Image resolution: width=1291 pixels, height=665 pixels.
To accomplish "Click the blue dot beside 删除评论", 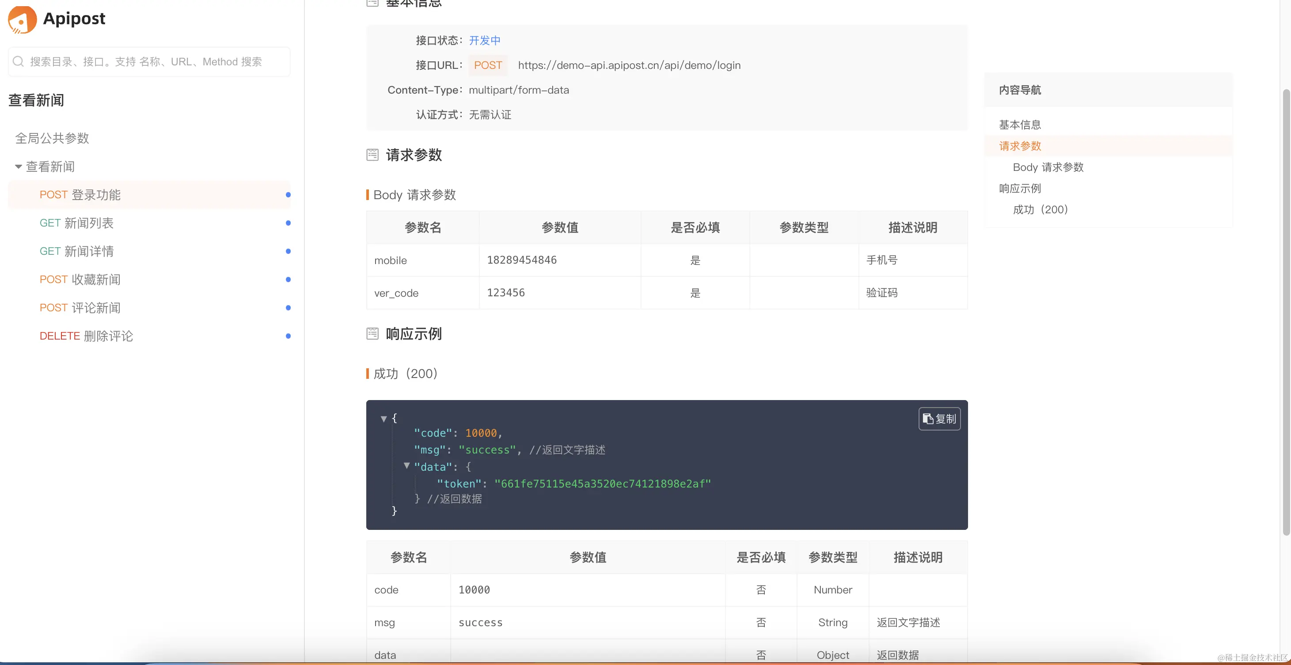I will [x=288, y=336].
